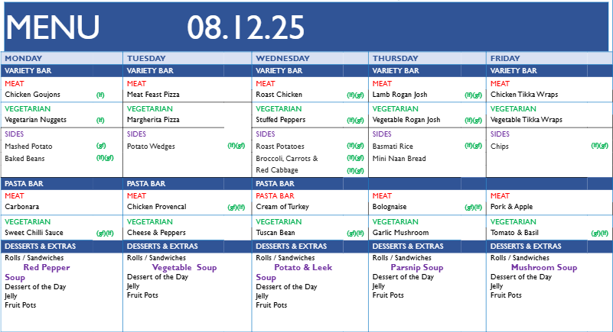Screen dimensions: 613x332
Task: Click Potato Wedges in Tuesday sides
Action: (153, 146)
